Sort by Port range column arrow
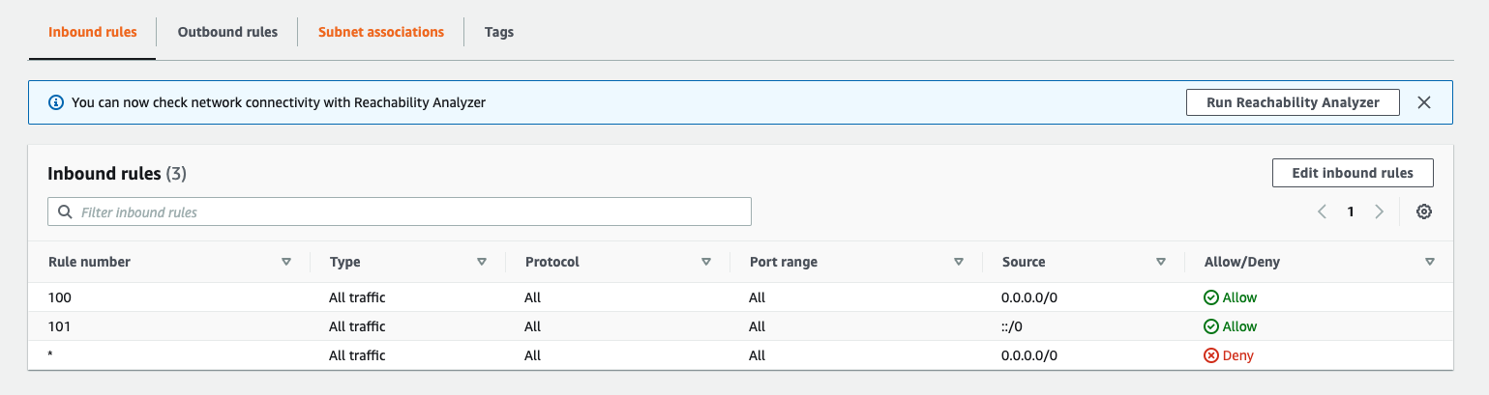1489x395 pixels. (x=959, y=262)
